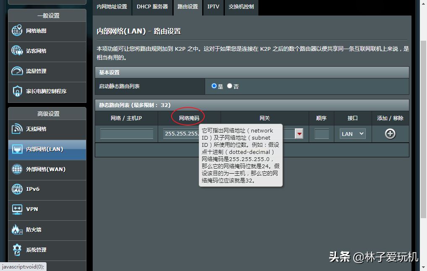This screenshot has width=427, height=271.
Task: Open 家长电脑控制程序 lock icon
Action: click(x=17, y=91)
